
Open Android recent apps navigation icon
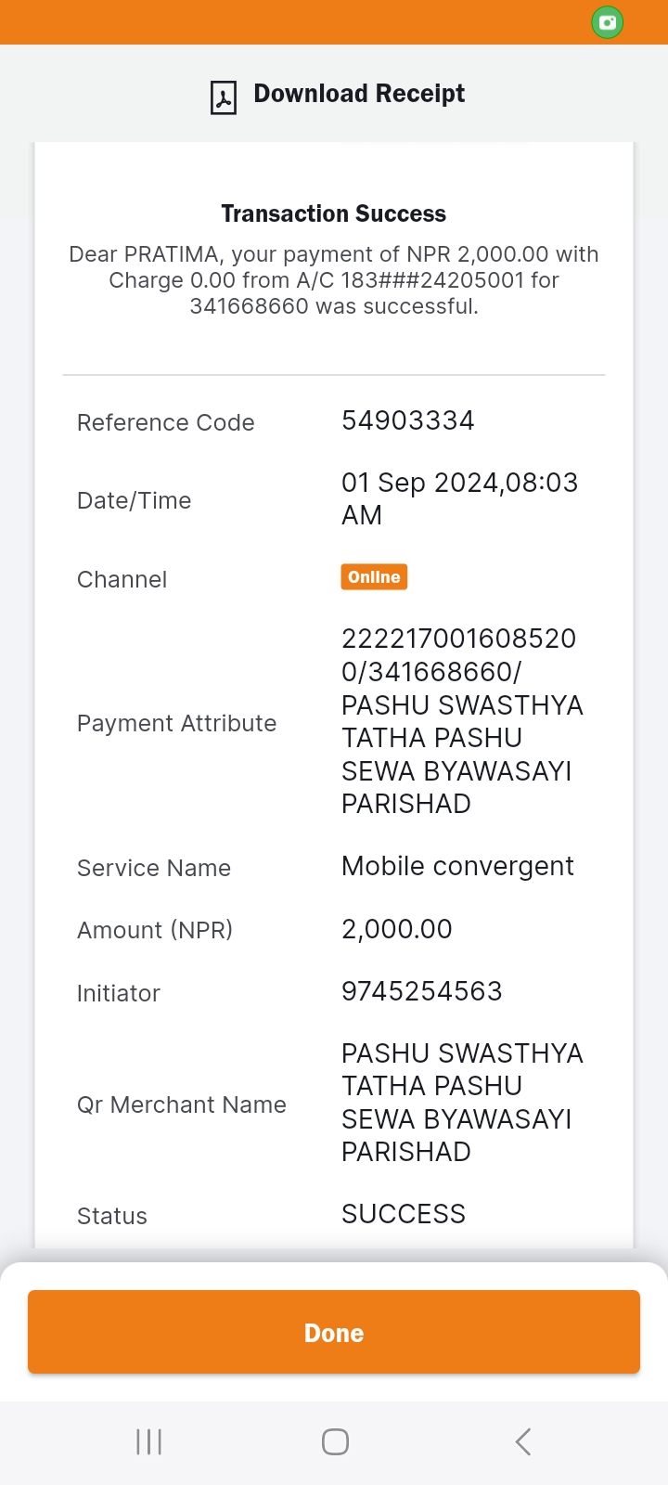[x=149, y=1441]
